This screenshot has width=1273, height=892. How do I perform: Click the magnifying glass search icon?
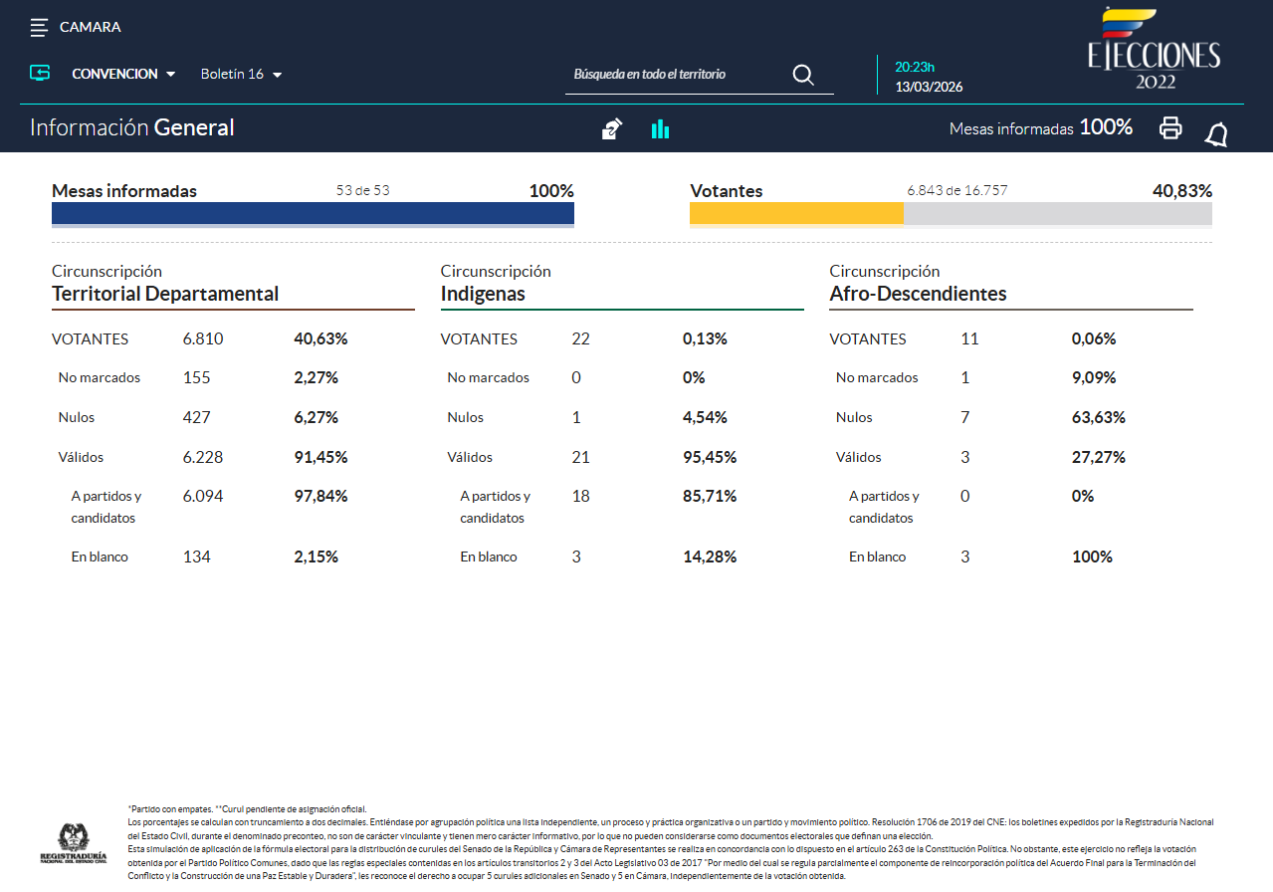(802, 75)
